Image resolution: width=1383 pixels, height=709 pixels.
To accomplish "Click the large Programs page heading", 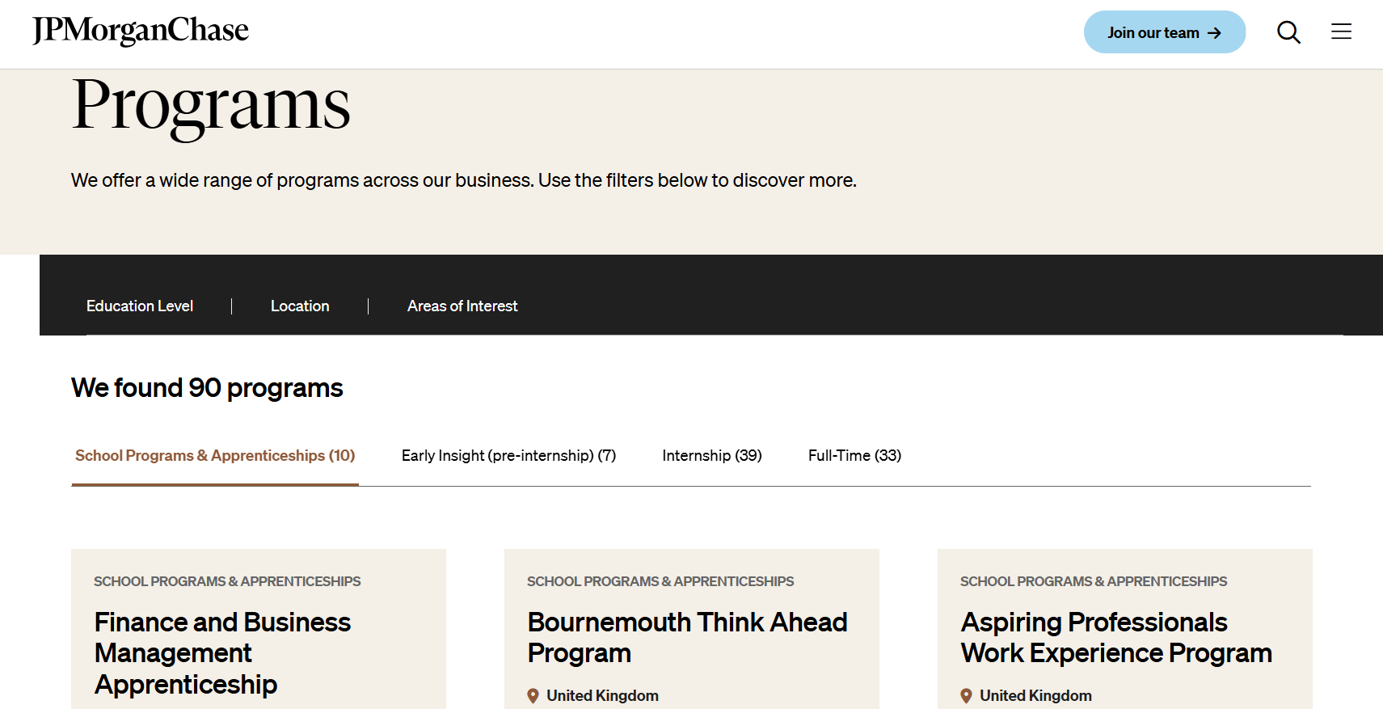I will (x=211, y=105).
